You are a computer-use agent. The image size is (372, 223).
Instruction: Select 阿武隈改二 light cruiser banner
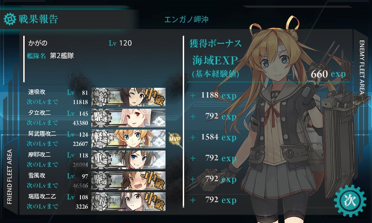[x=128, y=138]
